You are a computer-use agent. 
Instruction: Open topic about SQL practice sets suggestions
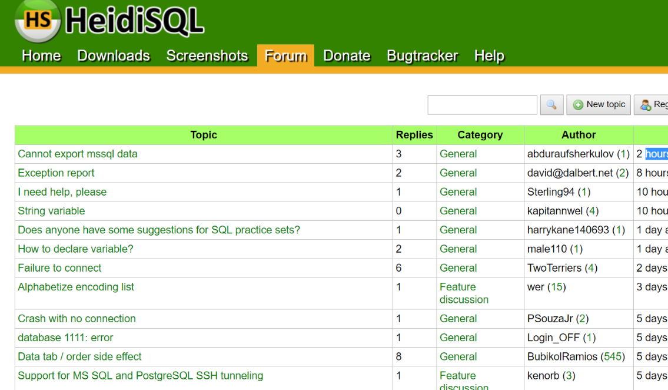click(x=159, y=230)
